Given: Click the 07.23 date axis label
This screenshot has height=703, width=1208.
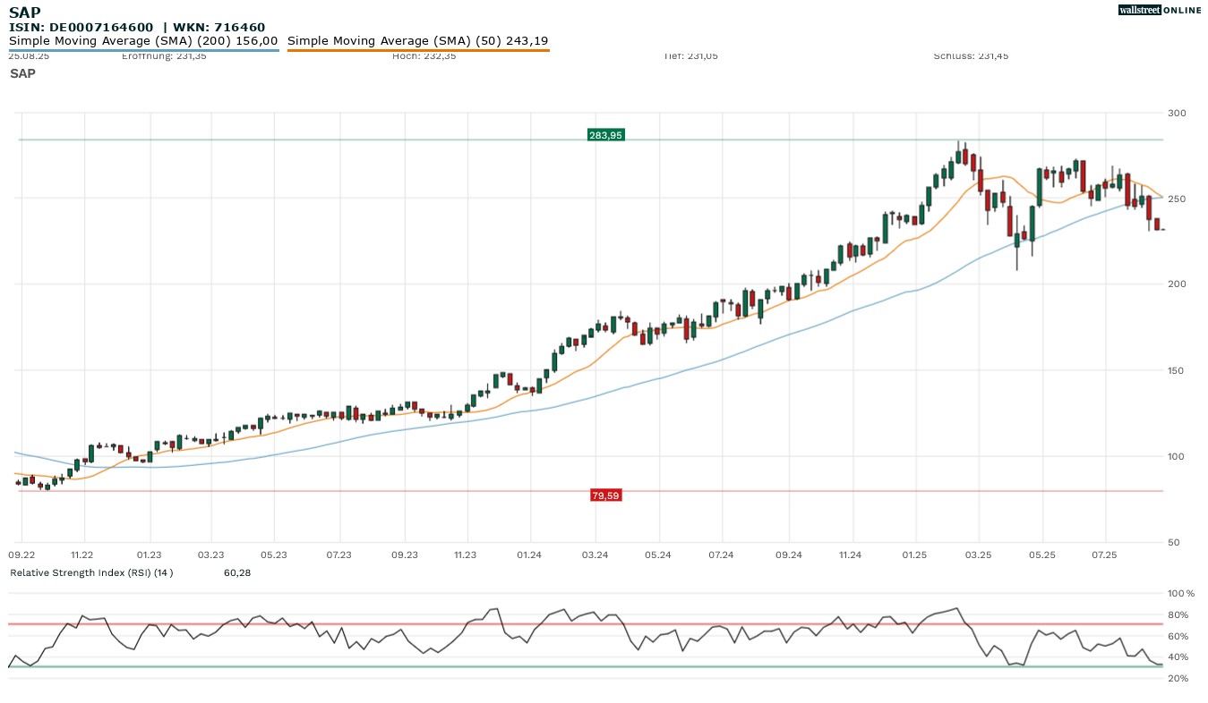Looking at the screenshot, I should [x=338, y=555].
